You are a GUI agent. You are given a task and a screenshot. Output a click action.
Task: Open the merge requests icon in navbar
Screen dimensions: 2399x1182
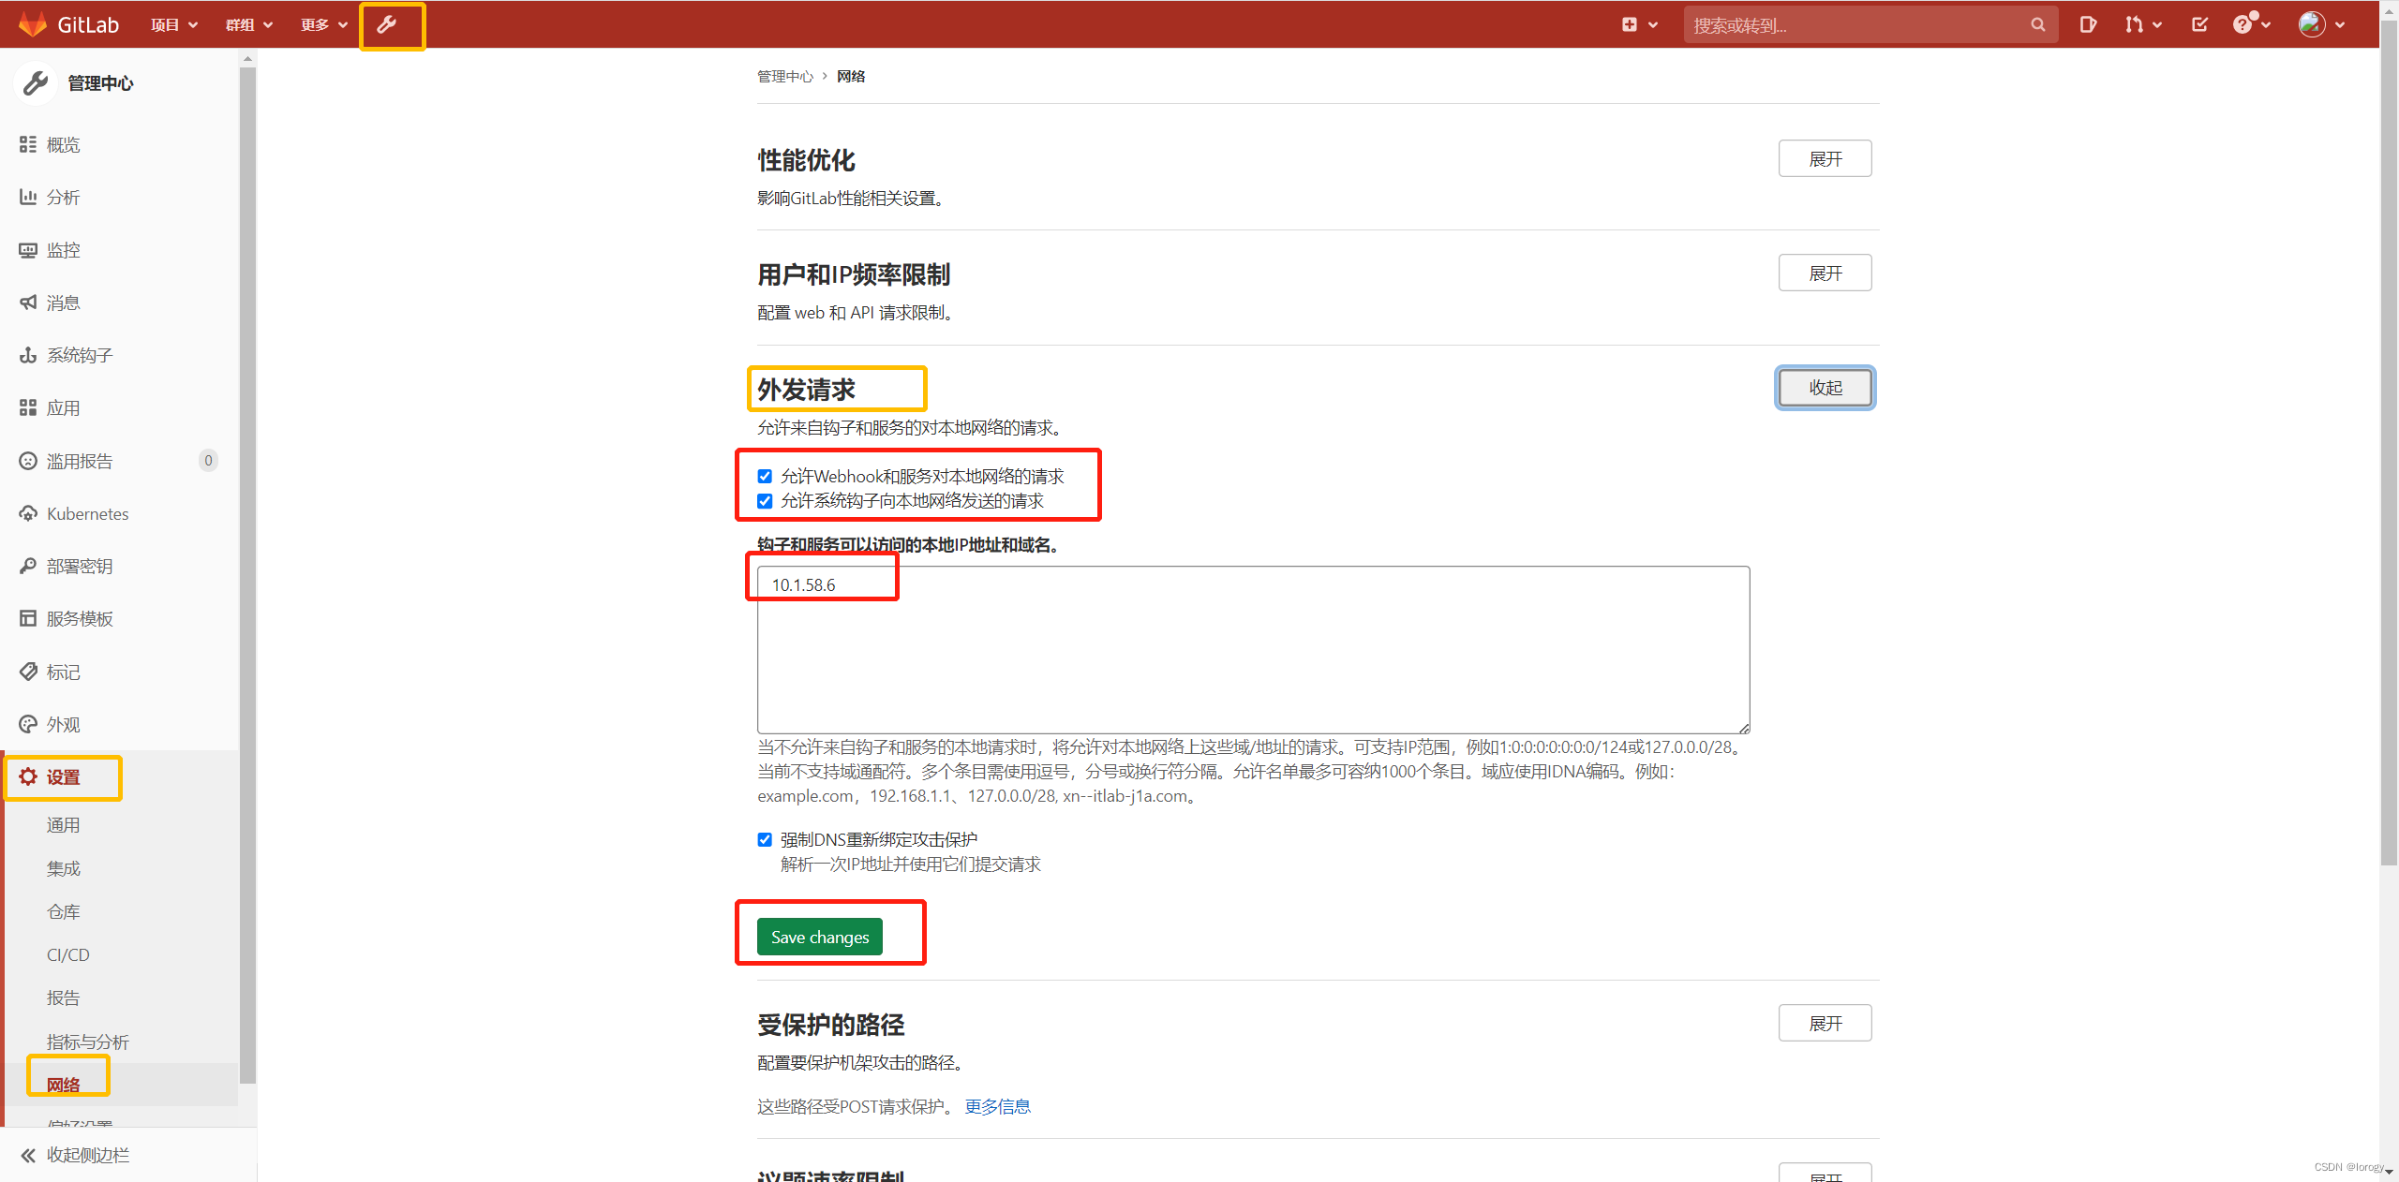[2135, 25]
